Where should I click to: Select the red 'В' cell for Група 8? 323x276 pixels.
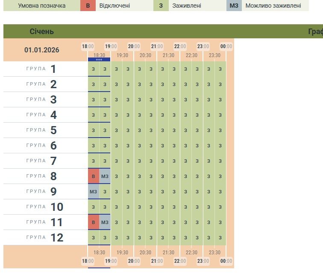(93, 176)
